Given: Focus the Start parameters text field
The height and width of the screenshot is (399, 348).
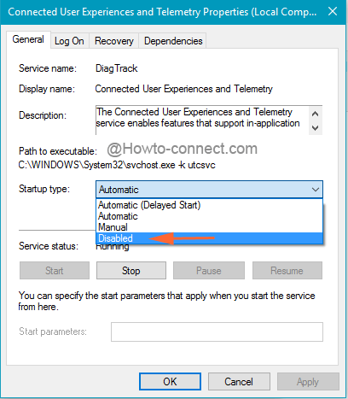Looking at the screenshot, I should tap(217, 332).
